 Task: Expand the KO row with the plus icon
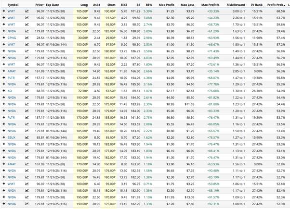4,91
